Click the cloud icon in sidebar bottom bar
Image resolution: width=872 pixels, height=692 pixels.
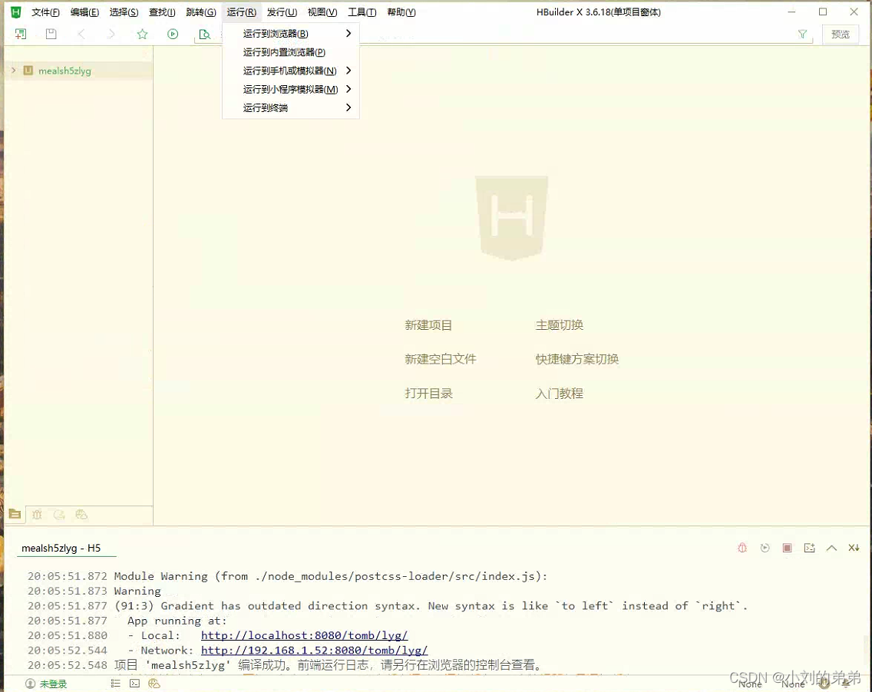(x=81, y=515)
